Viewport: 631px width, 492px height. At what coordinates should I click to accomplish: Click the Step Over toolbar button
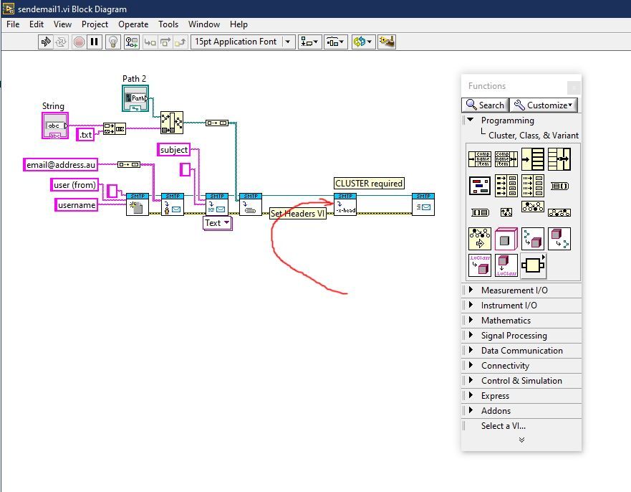[165, 42]
